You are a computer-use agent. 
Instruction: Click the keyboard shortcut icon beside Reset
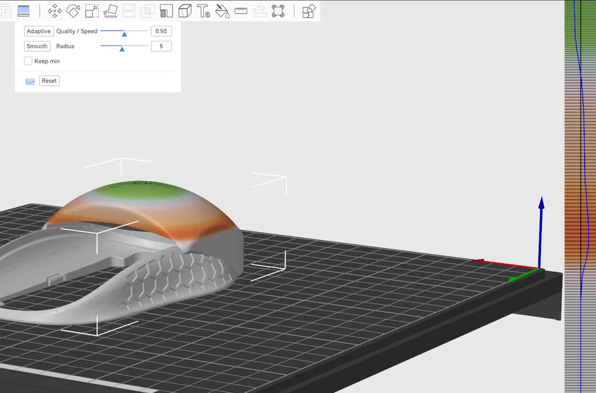[x=29, y=80]
